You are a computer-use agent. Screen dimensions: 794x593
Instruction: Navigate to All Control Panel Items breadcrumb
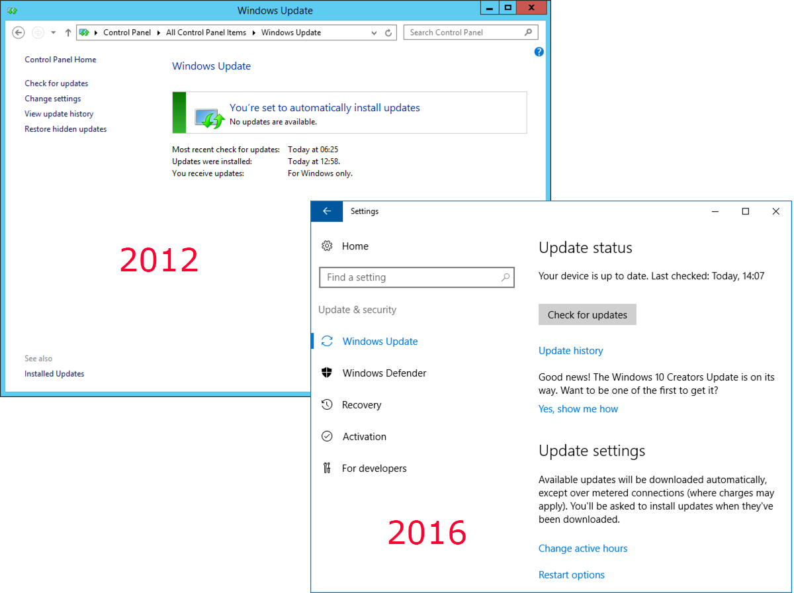206,32
